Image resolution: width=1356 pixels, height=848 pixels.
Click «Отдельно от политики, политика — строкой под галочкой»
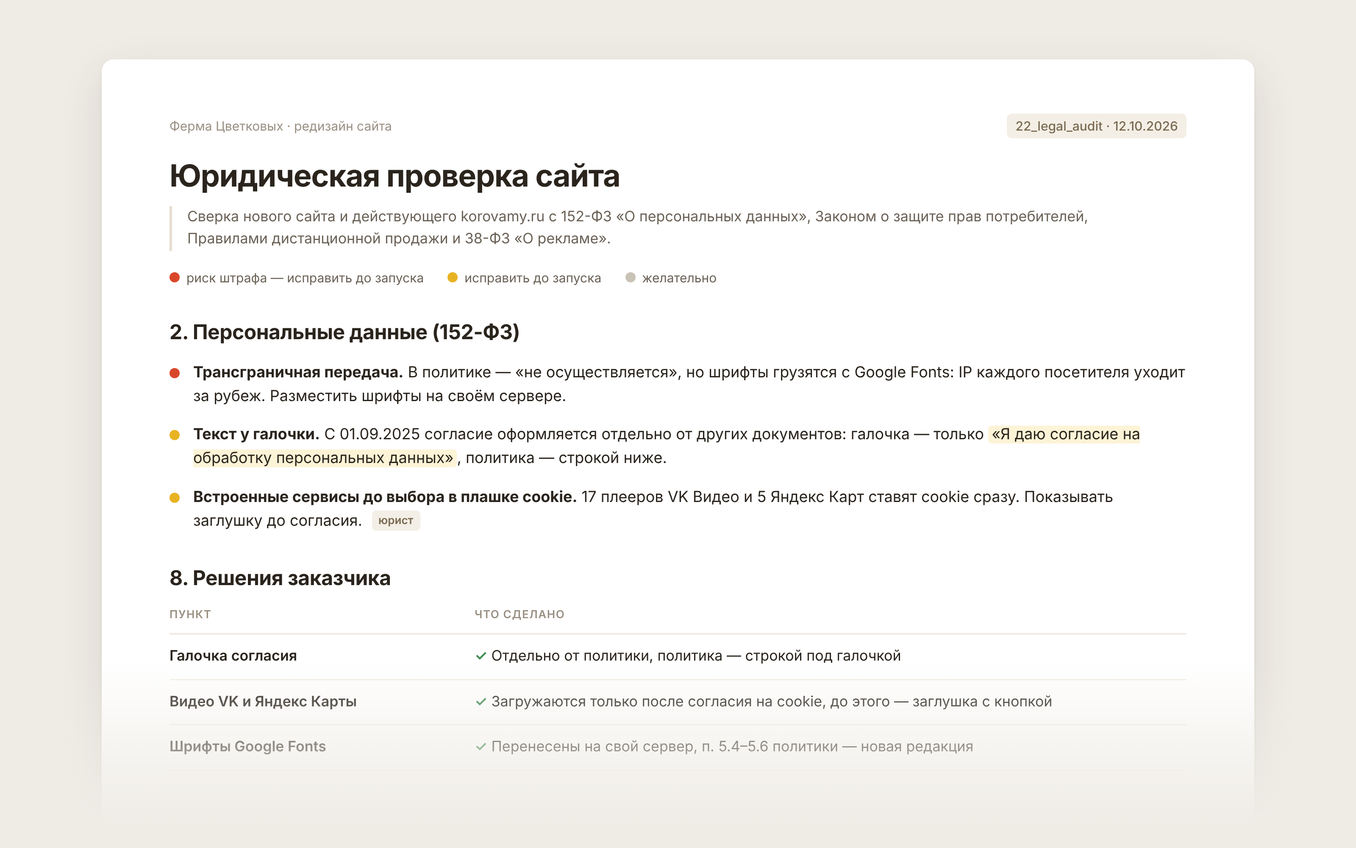pyautogui.click(x=696, y=656)
